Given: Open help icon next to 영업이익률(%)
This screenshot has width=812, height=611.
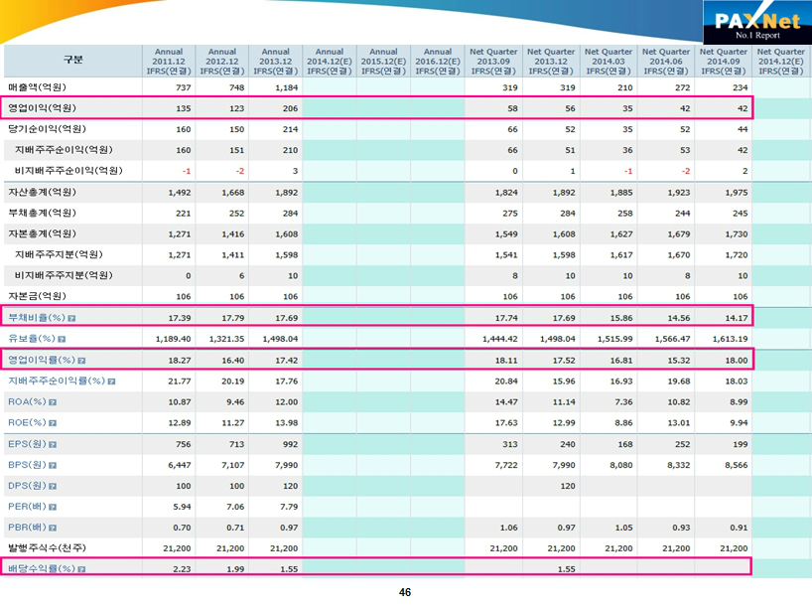Looking at the screenshot, I should point(82,360).
